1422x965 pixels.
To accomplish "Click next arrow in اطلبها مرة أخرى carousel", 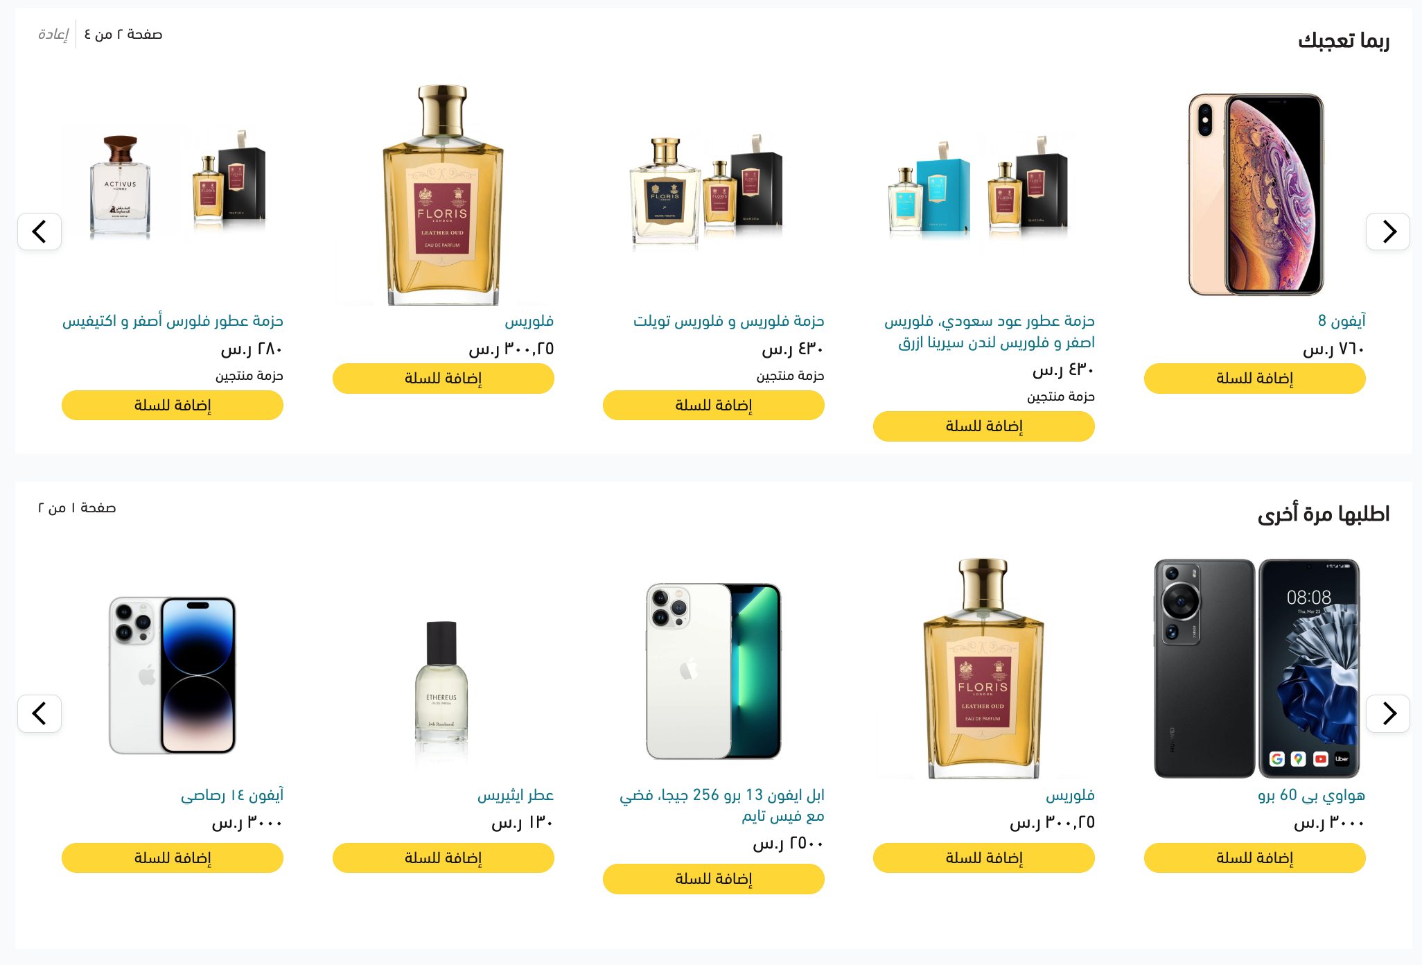I will pyautogui.click(x=1387, y=713).
